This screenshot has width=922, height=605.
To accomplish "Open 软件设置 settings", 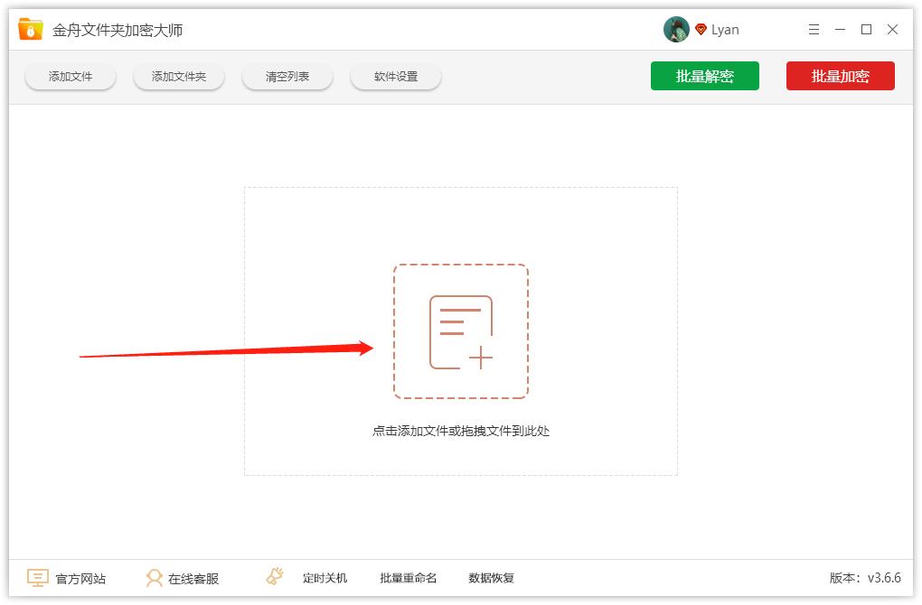I will click(x=395, y=76).
